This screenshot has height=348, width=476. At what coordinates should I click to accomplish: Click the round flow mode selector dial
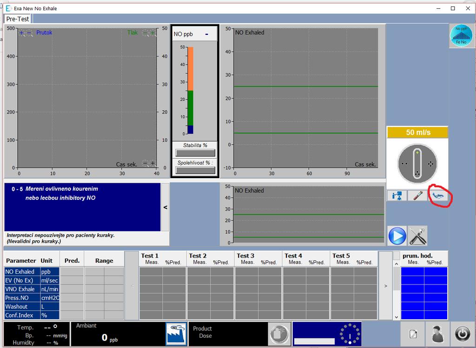[417, 164]
